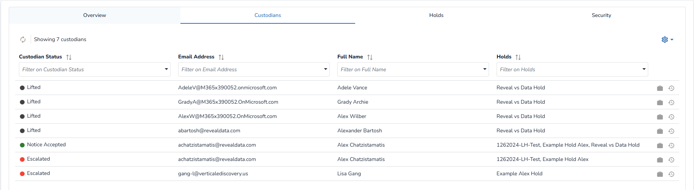This screenshot has width=694, height=190.
Task: Toggle sort on Full Name column
Action: (370, 57)
